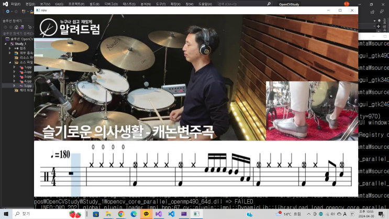Click the OpenCVStudy solution name label
Screen dimensions: 389x219
pyautogui.click(x=289, y=4)
